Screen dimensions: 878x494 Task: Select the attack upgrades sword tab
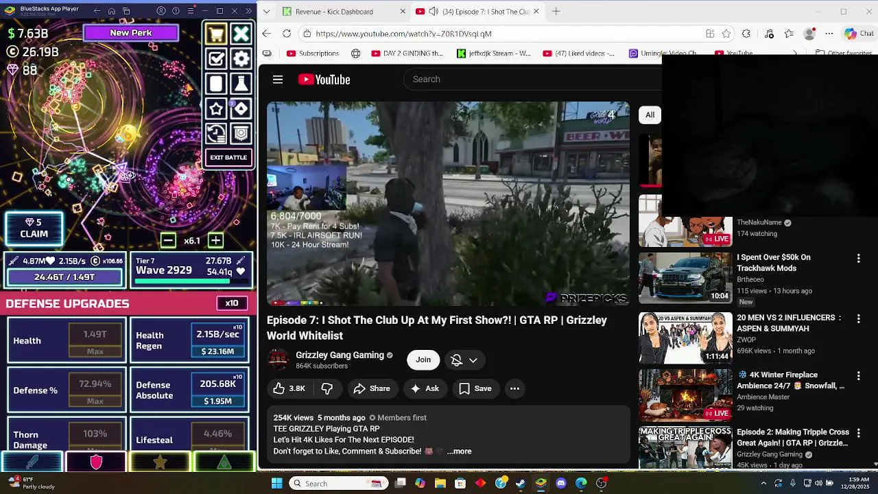pyautogui.click(x=32, y=462)
